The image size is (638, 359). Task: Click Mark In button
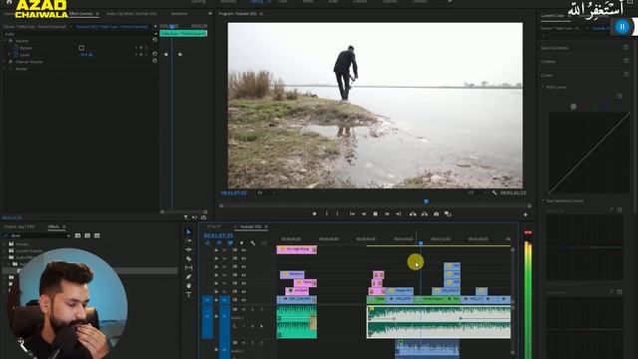coord(327,213)
